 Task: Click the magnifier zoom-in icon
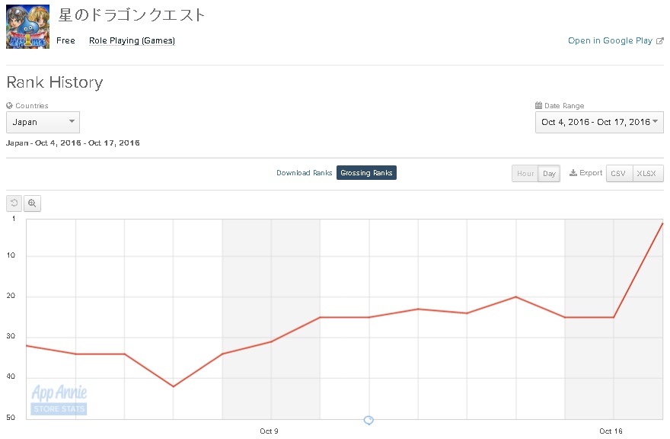(x=32, y=203)
